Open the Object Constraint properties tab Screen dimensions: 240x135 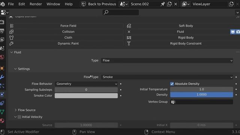(x=2, y=103)
